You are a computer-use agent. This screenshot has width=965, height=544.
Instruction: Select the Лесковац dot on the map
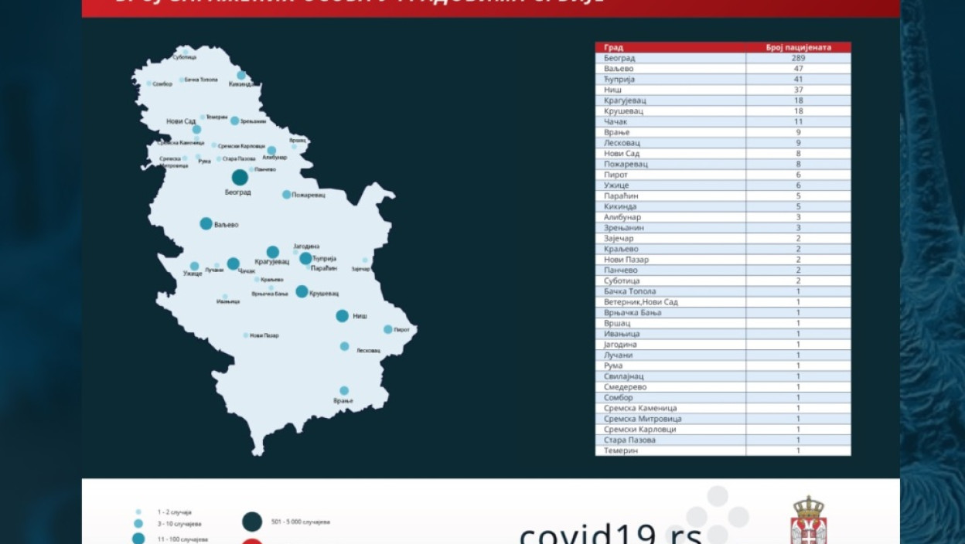[x=344, y=346]
